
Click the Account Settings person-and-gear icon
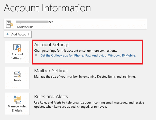17,48
